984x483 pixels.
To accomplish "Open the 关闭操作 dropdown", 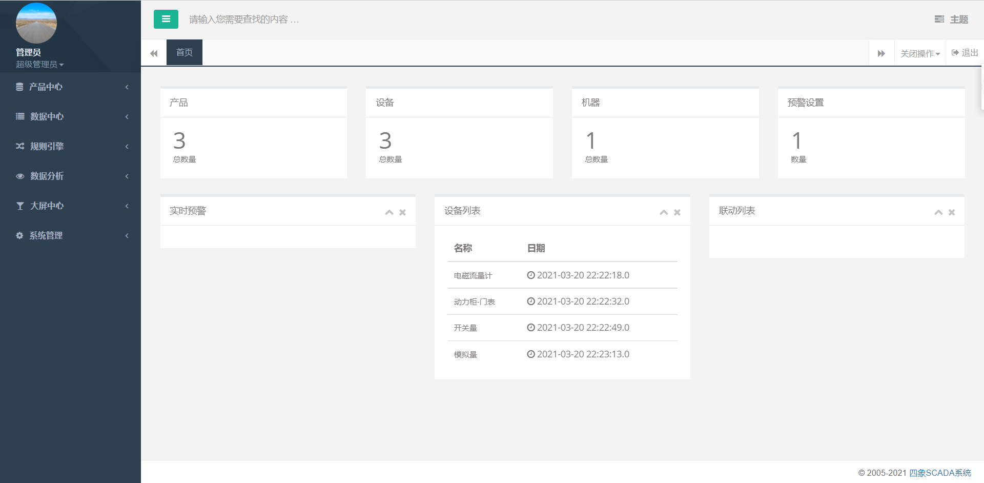I will pos(919,53).
